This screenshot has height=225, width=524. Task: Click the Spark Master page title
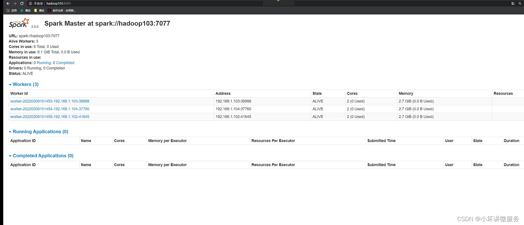(107, 23)
